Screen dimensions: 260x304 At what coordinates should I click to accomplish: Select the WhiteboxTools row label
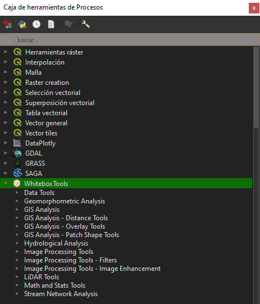pyautogui.click(x=46, y=184)
